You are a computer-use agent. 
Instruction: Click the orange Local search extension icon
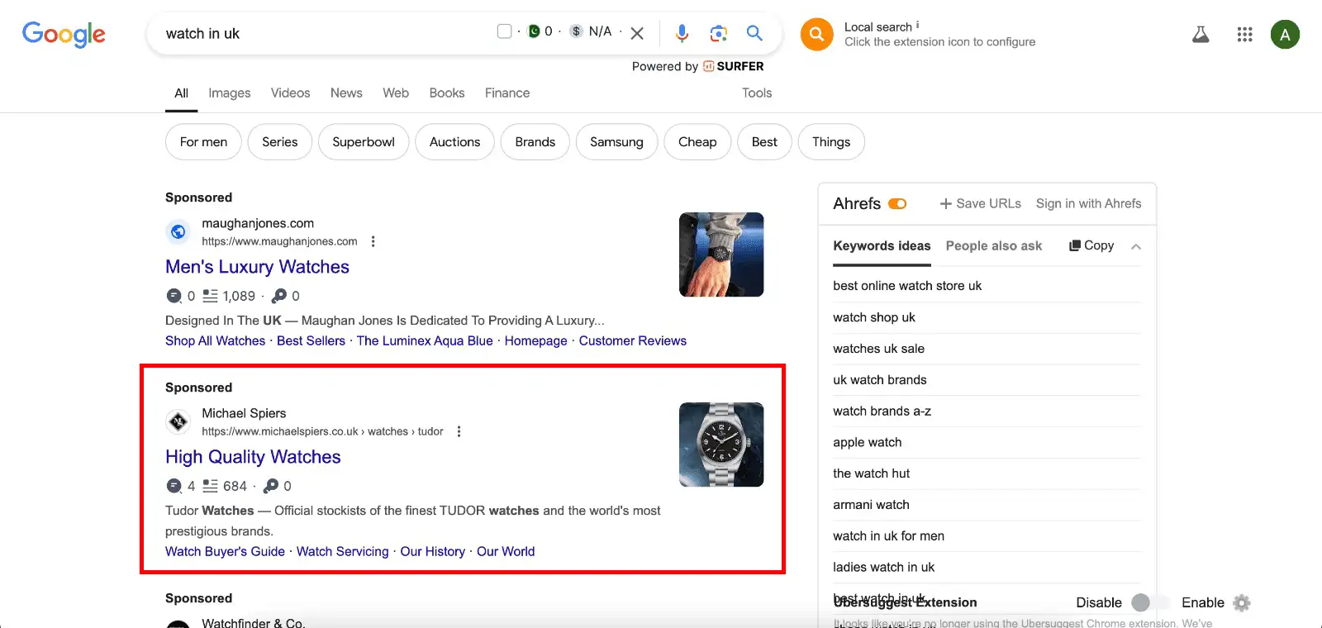816,35
